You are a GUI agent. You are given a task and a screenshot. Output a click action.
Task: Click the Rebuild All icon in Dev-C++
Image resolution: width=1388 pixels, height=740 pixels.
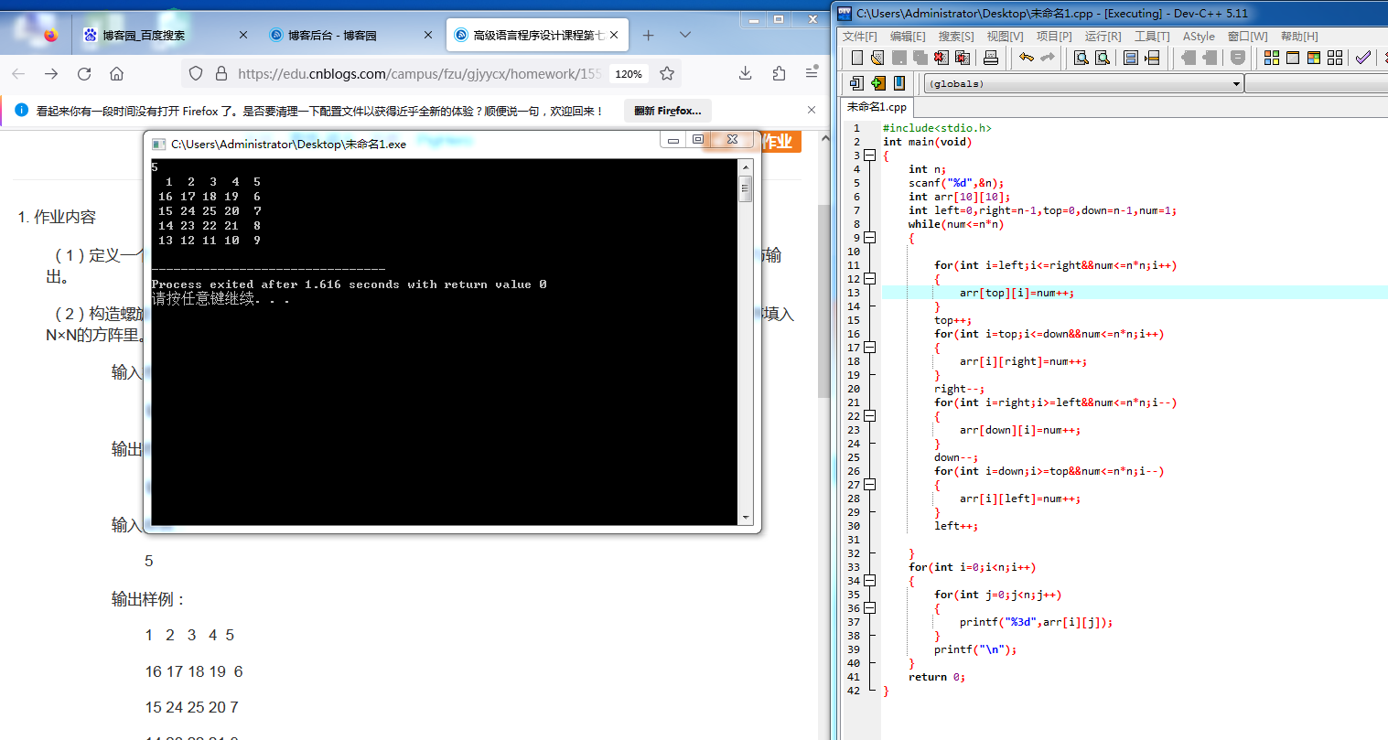click(x=1335, y=58)
